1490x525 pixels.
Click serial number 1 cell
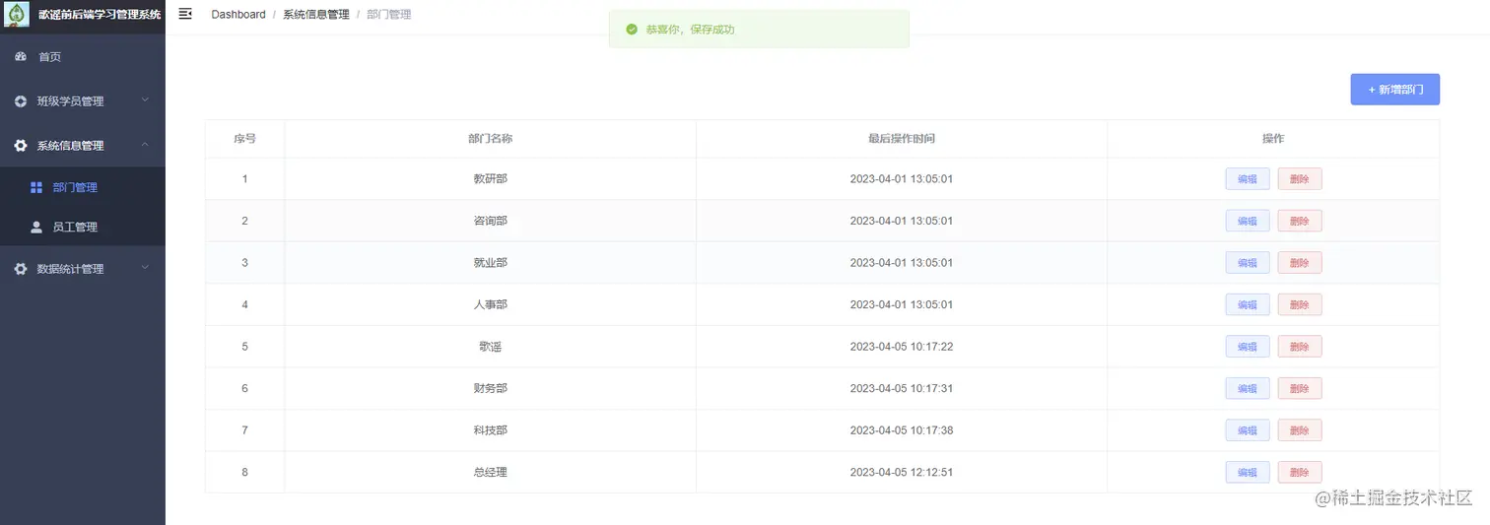tap(244, 179)
